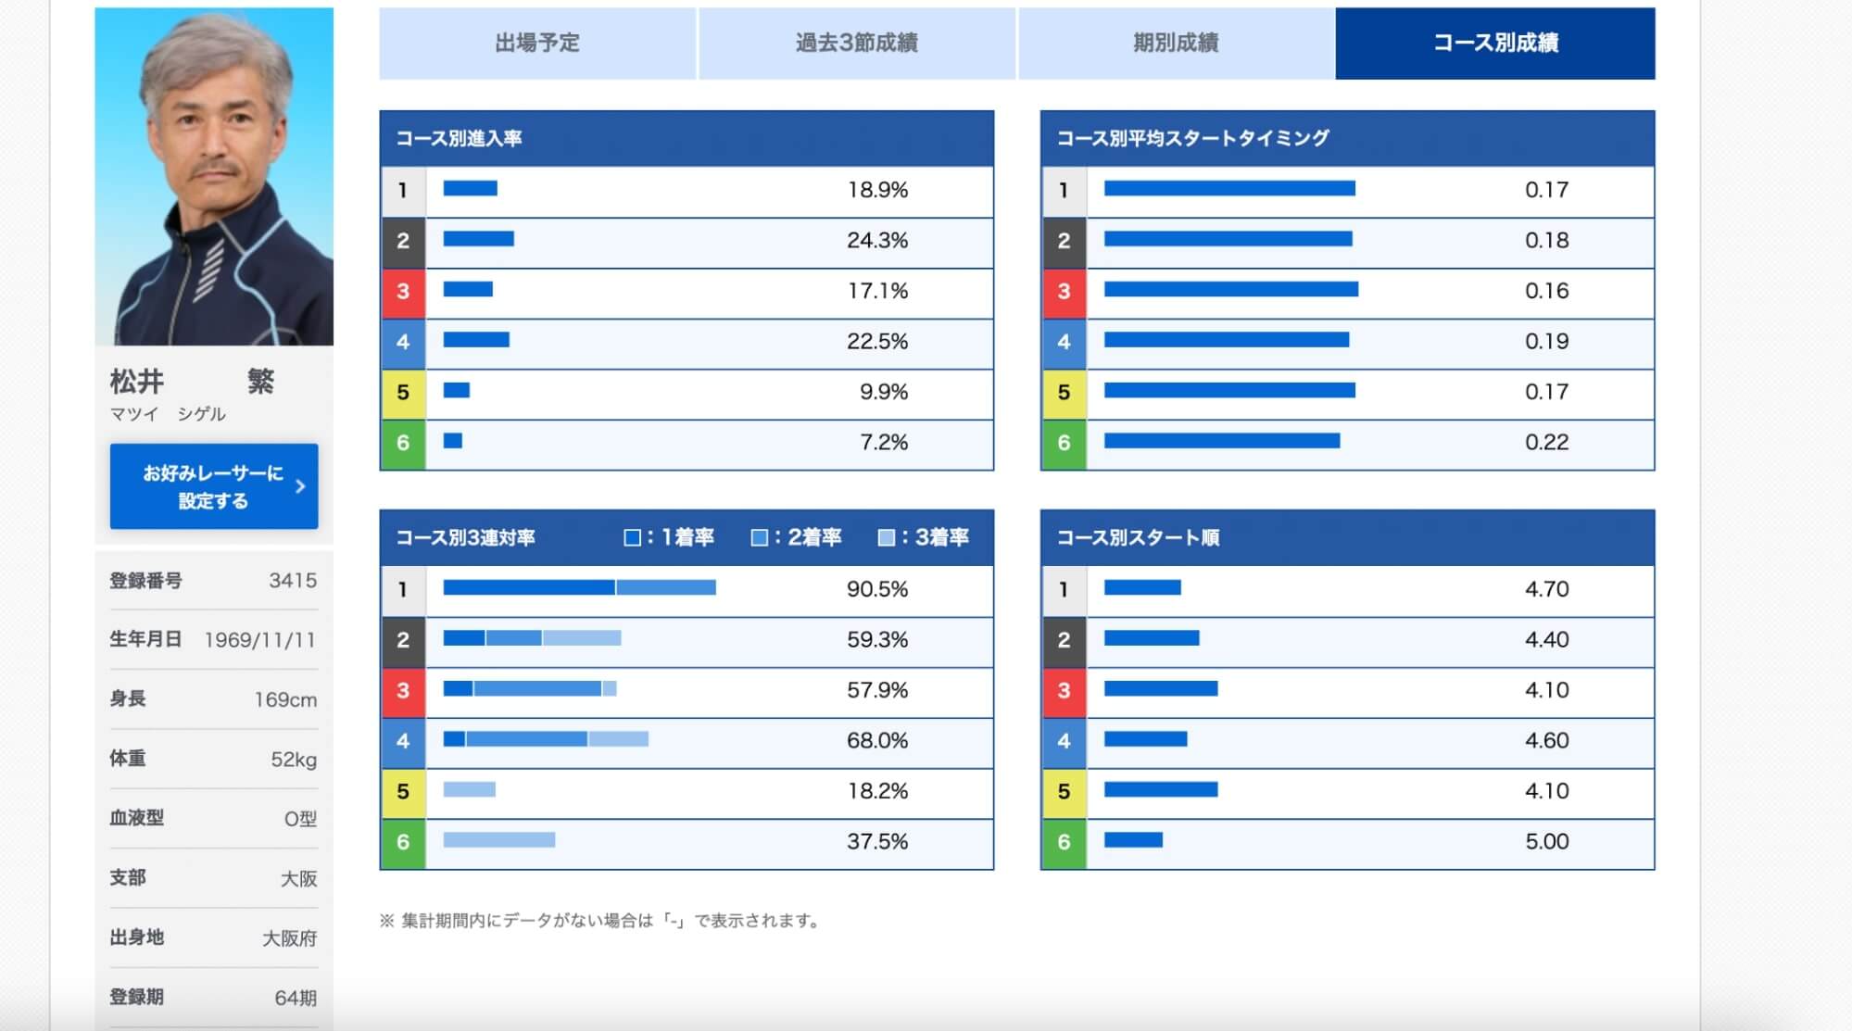Click chevron arrow on favorite racer button
This screenshot has height=1031, width=1852.
[300, 486]
